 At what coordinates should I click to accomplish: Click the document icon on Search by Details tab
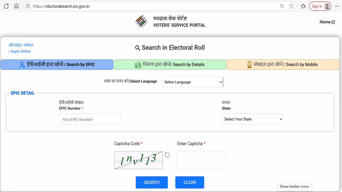[137, 65]
